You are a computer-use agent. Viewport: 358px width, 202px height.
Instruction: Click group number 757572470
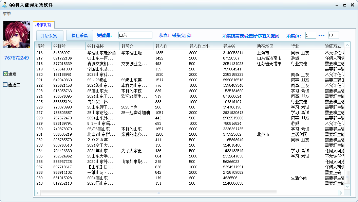62,118
